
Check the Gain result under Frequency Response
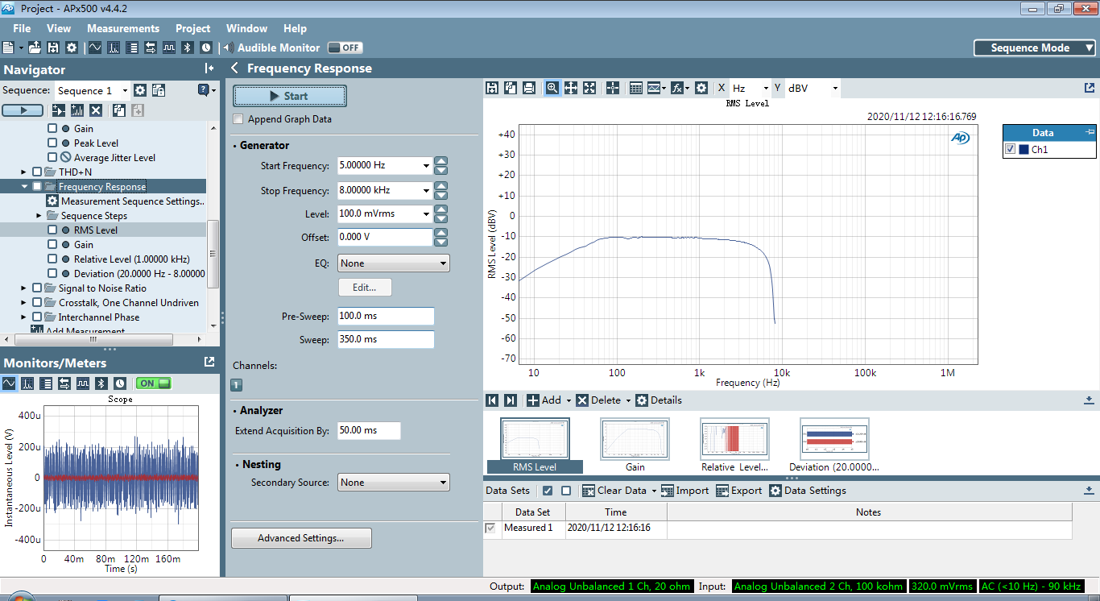52,244
